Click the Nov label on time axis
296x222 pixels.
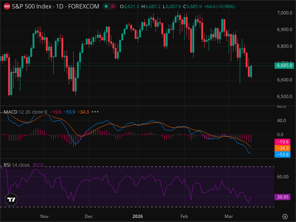pos(44,216)
